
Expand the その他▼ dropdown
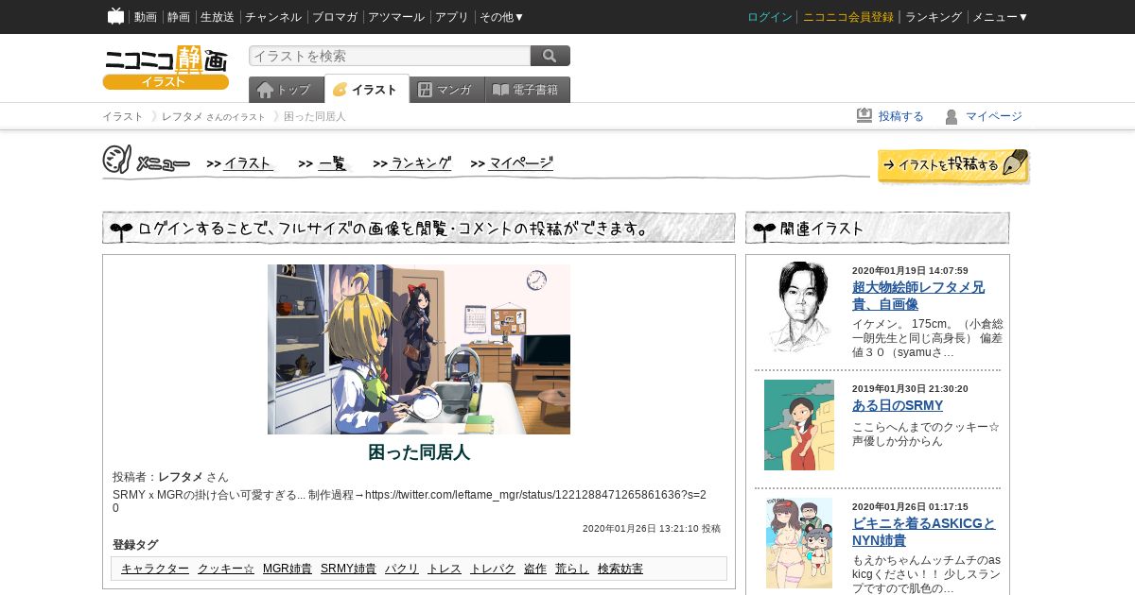click(x=502, y=17)
